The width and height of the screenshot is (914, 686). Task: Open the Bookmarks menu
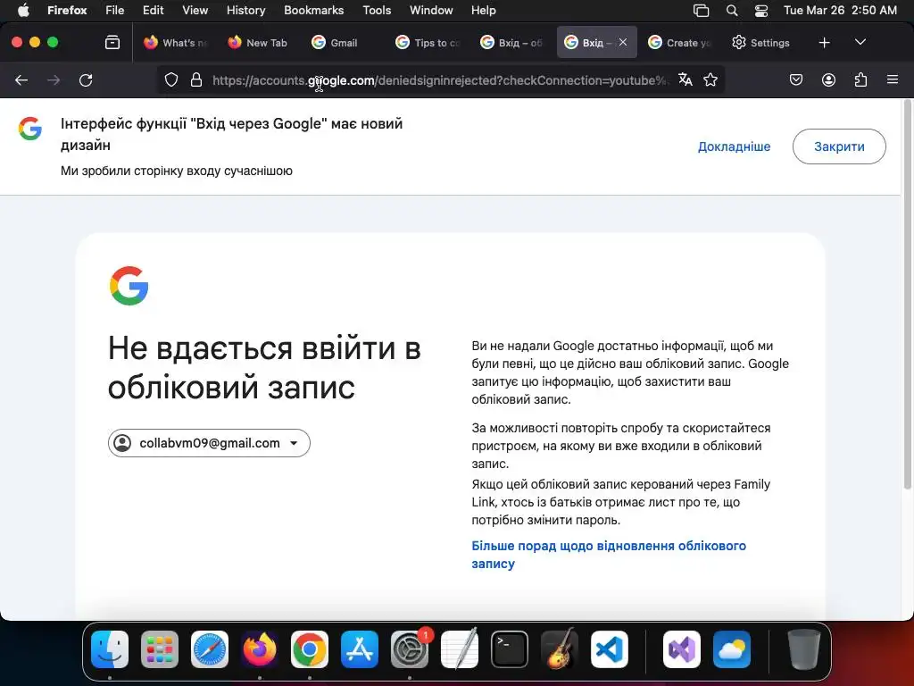(x=313, y=11)
